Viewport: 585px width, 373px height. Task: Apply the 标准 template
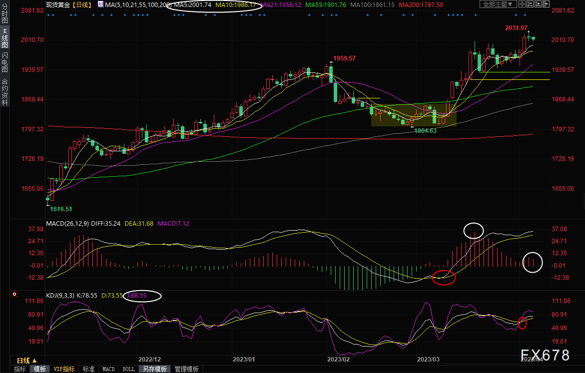[x=88, y=369]
